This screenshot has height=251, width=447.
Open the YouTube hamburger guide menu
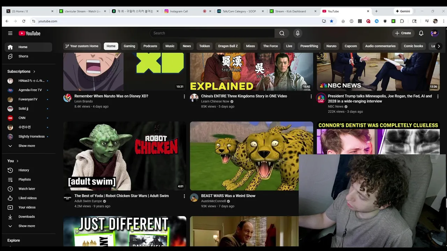(x=10, y=33)
